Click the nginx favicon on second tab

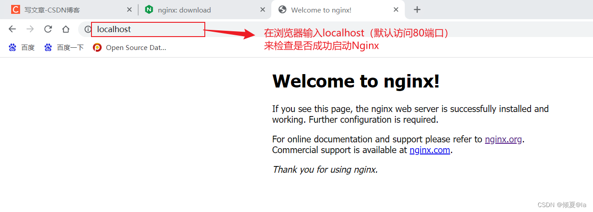[149, 9]
